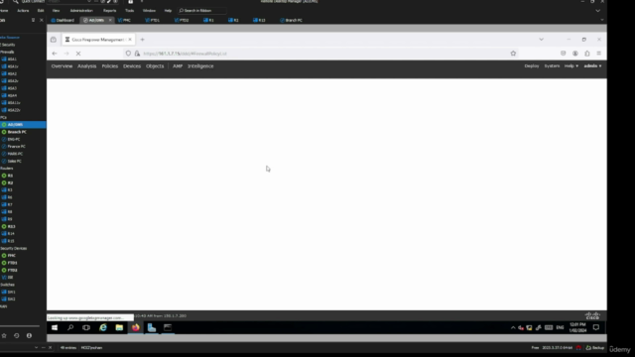The height and width of the screenshot is (357, 635).
Task: Open the browser hamburger menu
Action: point(599,54)
